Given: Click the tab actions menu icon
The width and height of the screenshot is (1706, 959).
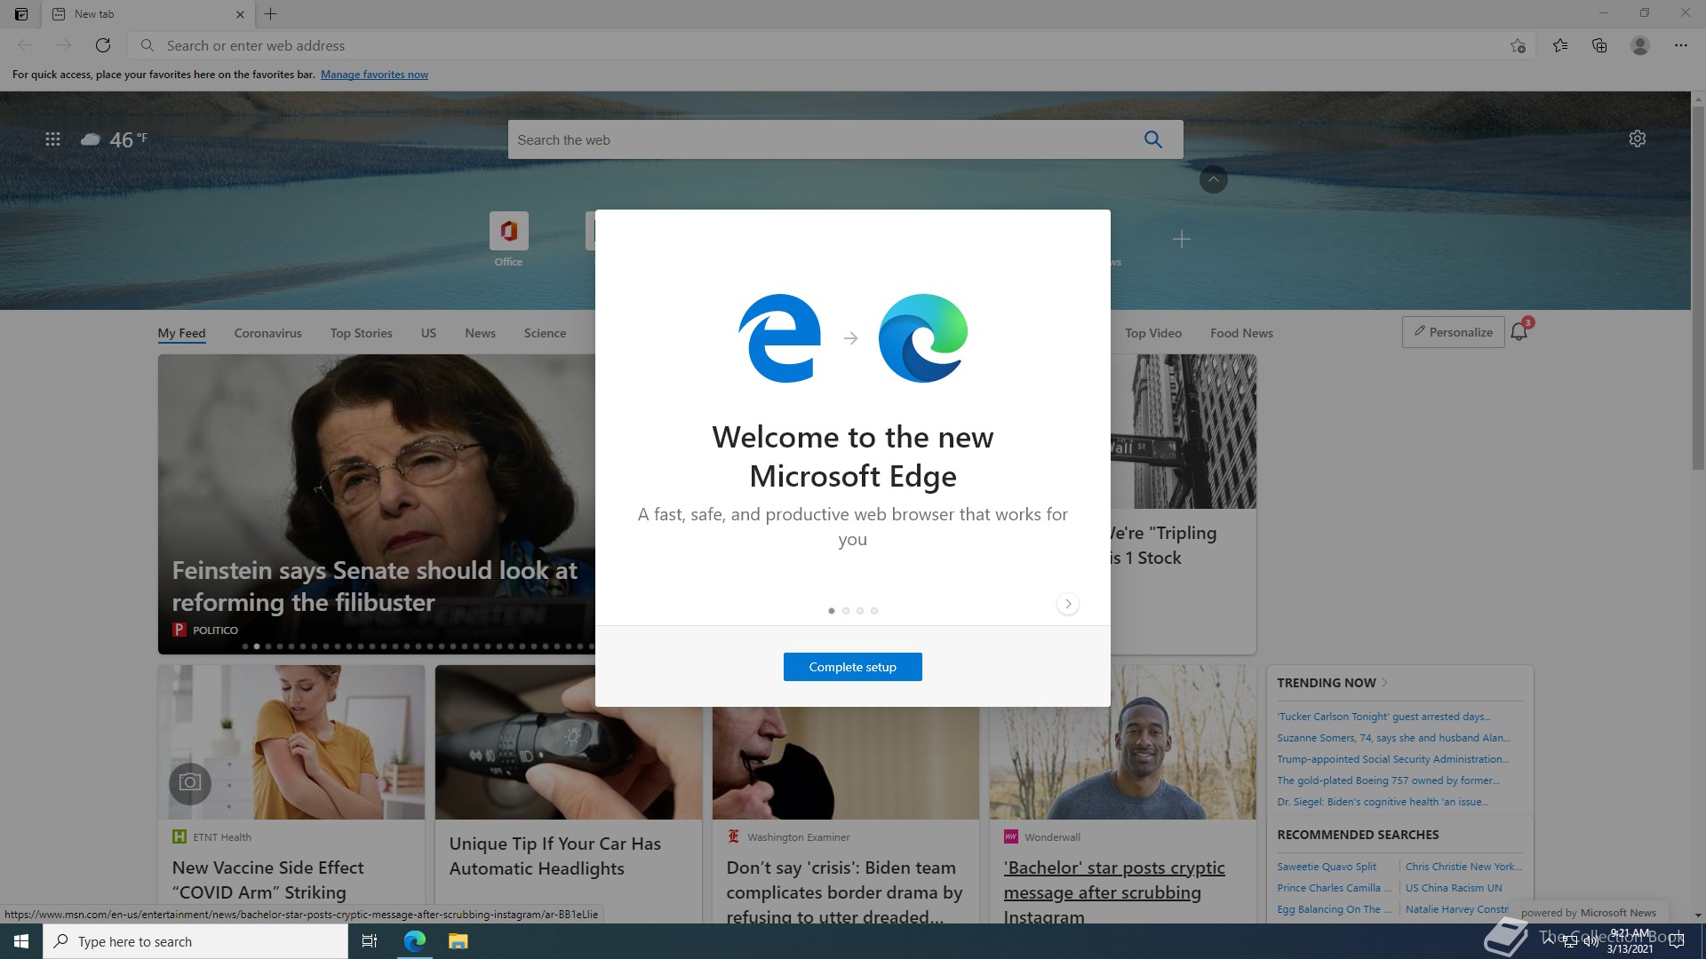Looking at the screenshot, I should click(21, 13).
